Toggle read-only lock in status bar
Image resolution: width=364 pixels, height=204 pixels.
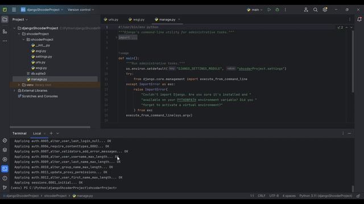[x=358, y=196]
